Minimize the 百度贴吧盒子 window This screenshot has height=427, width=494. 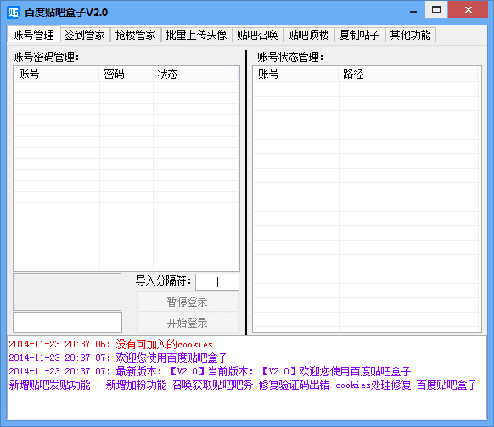413,11
